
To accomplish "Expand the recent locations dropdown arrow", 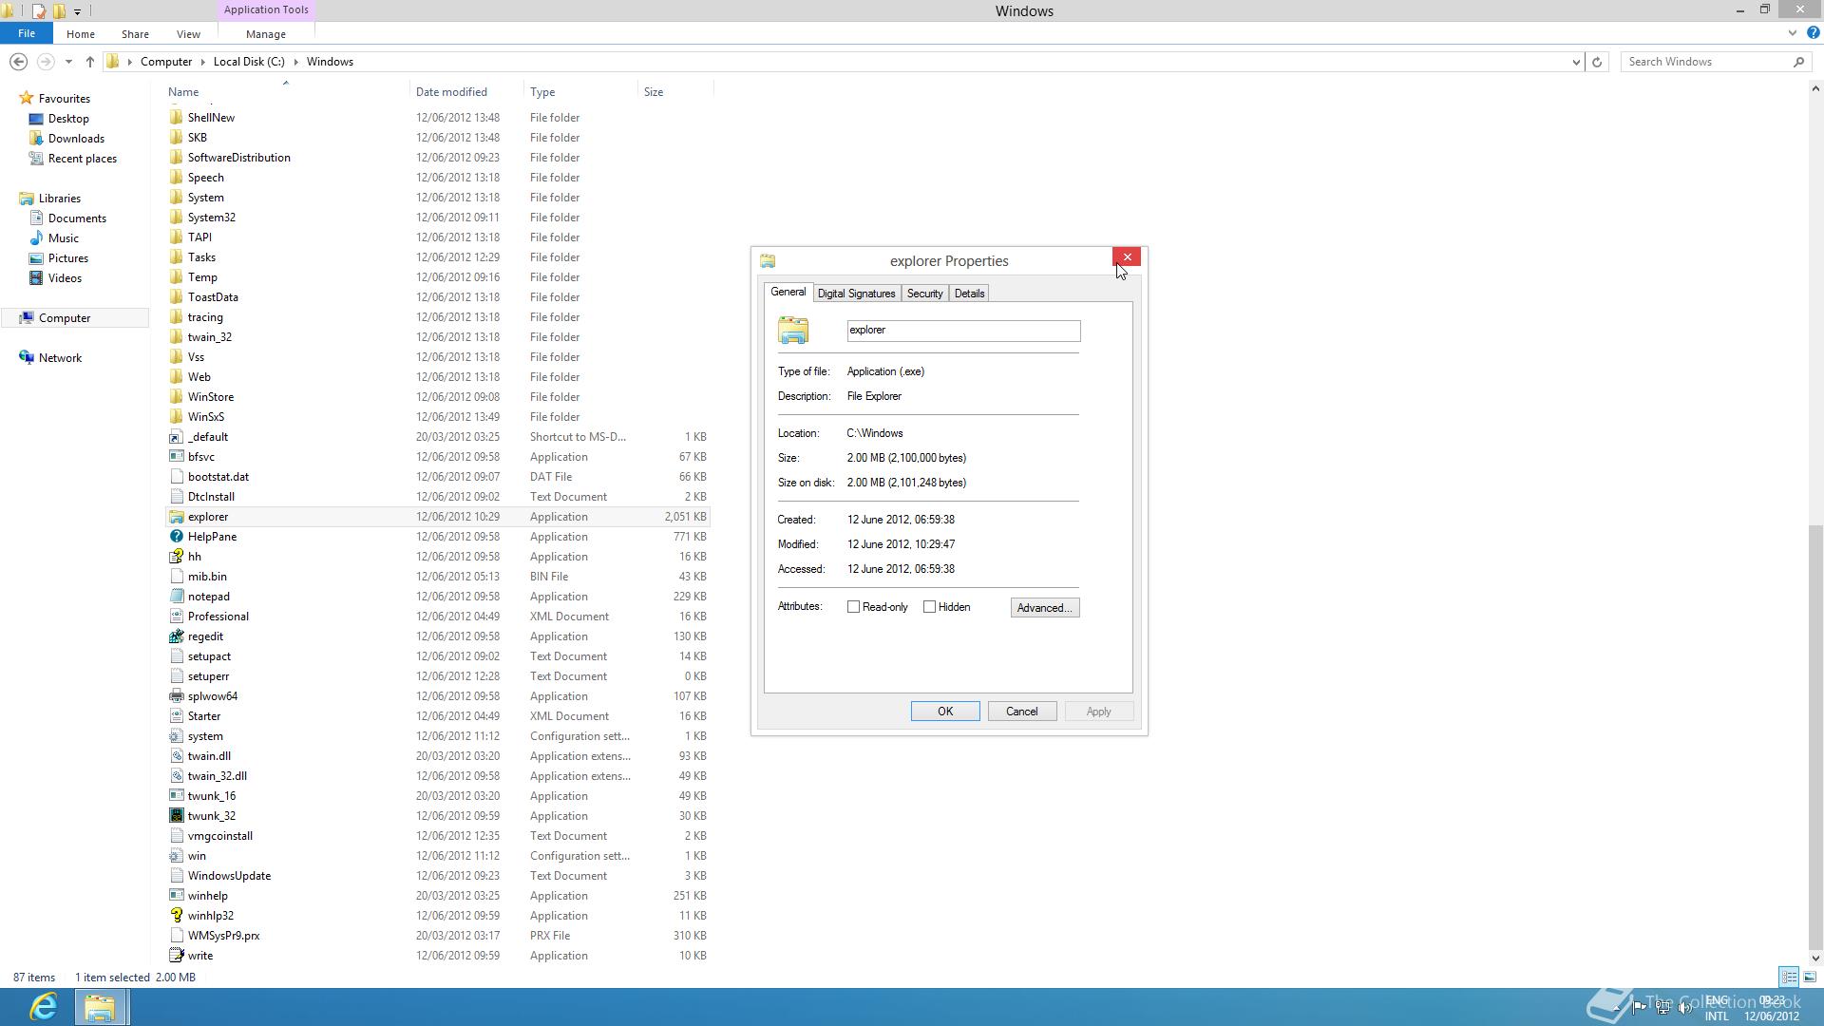I will [68, 62].
